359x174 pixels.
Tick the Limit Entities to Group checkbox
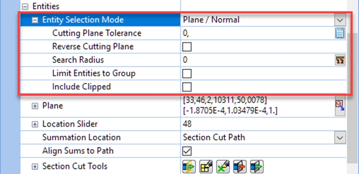point(187,73)
